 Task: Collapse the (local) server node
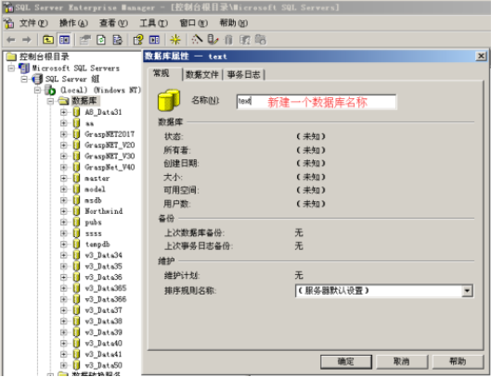point(37,90)
